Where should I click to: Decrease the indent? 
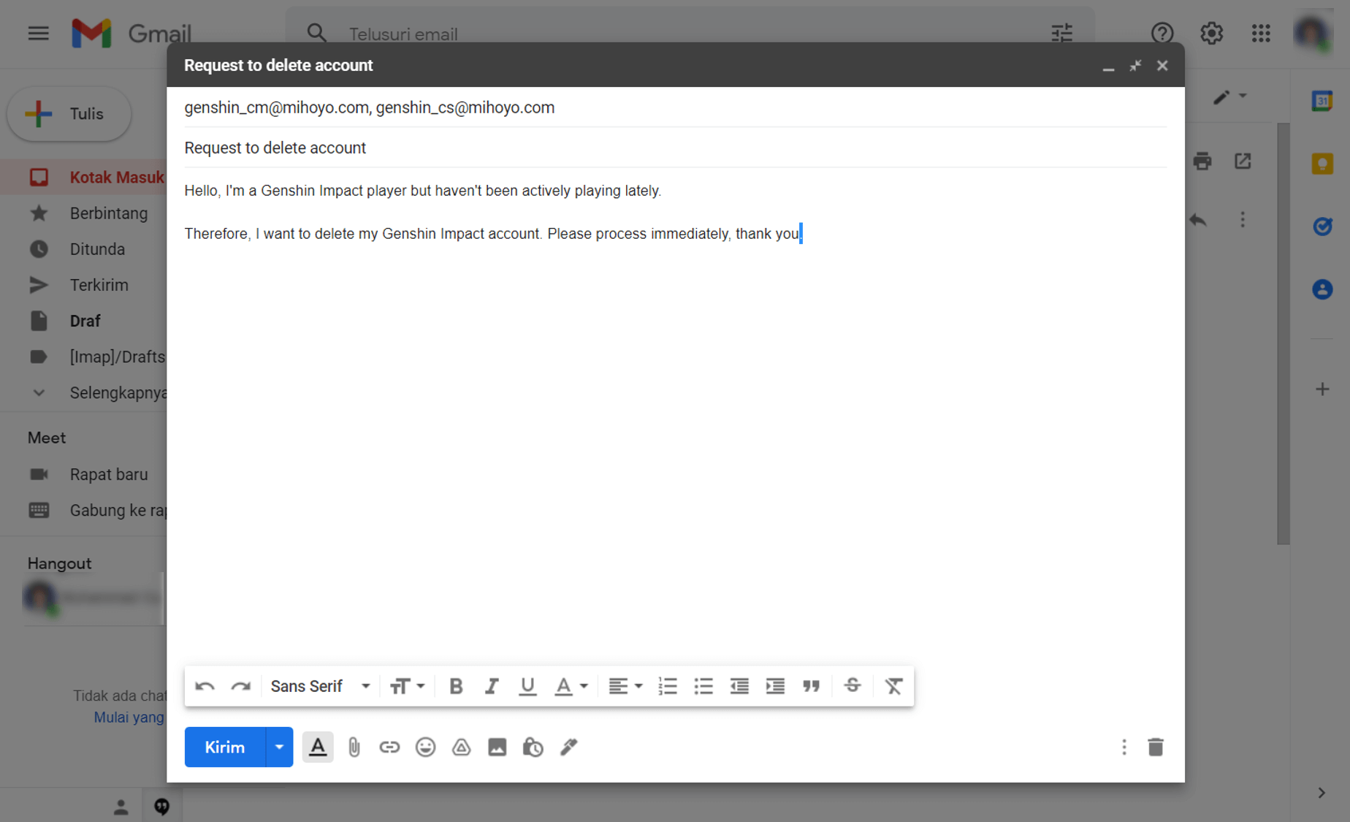(739, 686)
